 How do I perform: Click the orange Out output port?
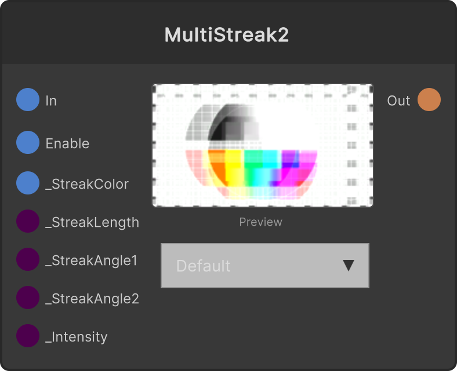click(x=429, y=100)
